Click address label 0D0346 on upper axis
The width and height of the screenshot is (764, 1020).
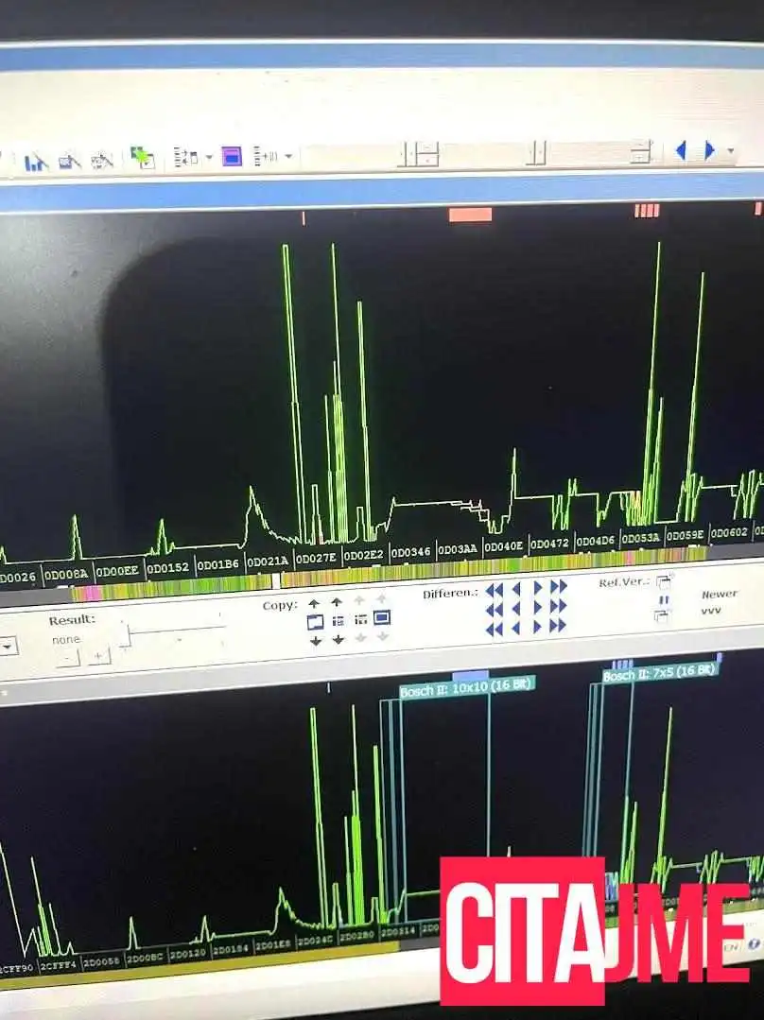410,552
